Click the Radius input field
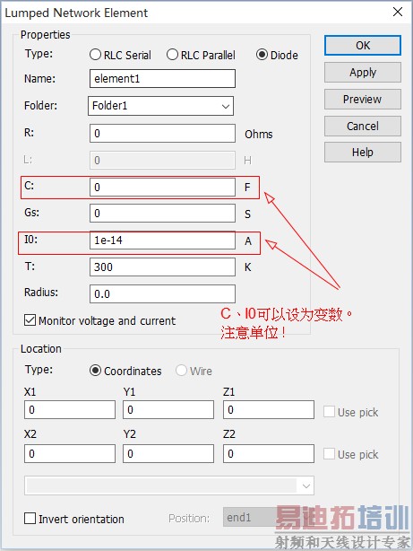Screen dimensions: 413x551 pos(162,293)
